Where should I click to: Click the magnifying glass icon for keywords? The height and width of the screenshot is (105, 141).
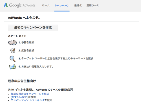coord(12,59)
